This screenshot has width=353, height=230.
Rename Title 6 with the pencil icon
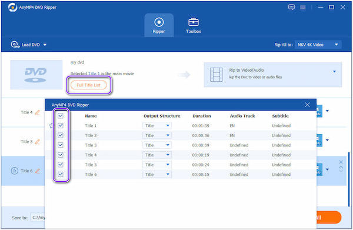click(38, 171)
